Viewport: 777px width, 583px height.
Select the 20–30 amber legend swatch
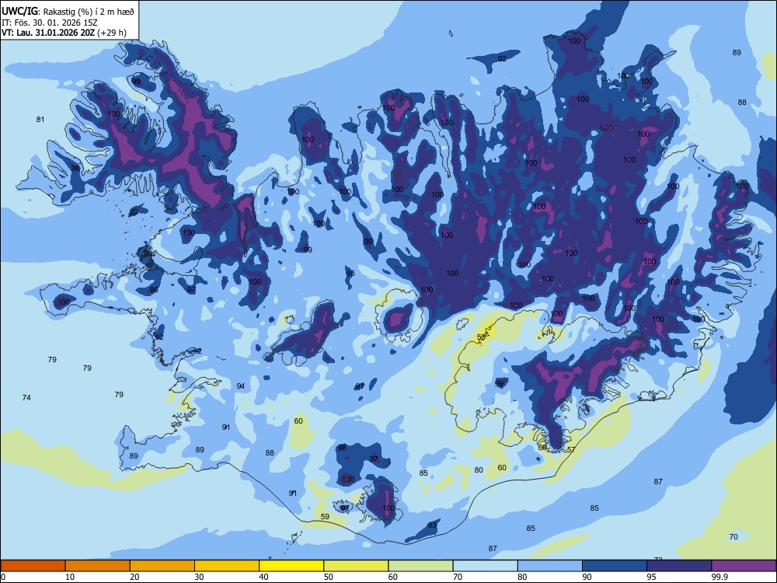pos(162,566)
